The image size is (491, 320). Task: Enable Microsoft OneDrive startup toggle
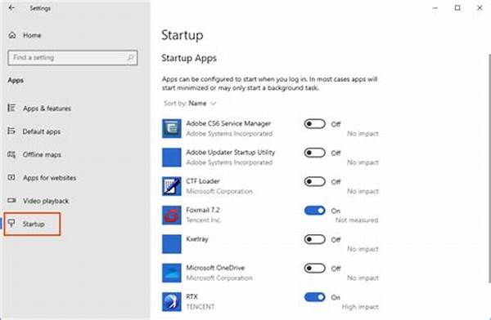point(315,268)
